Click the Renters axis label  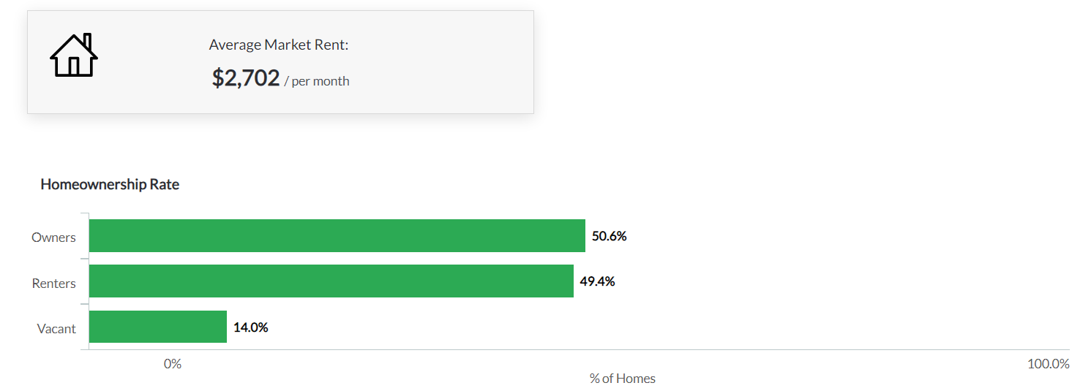coord(53,284)
